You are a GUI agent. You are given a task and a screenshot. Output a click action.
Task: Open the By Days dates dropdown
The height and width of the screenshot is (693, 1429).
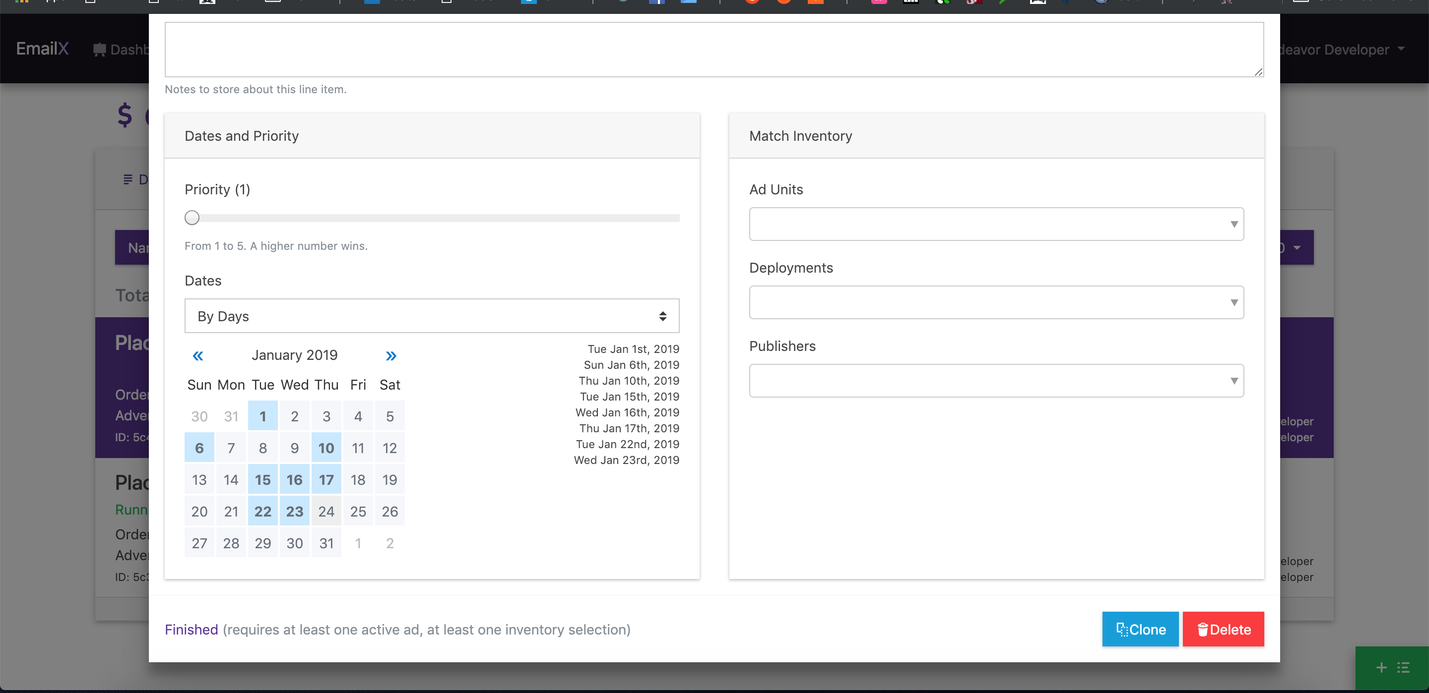point(432,316)
